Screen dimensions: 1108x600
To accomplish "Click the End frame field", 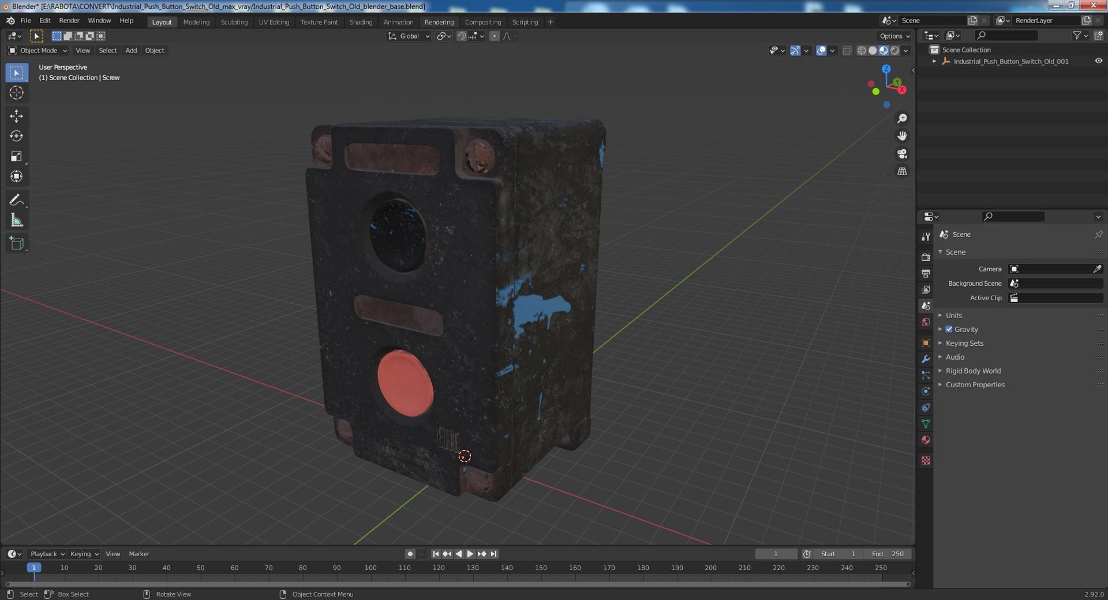I will pyautogui.click(x=888, y=554).
